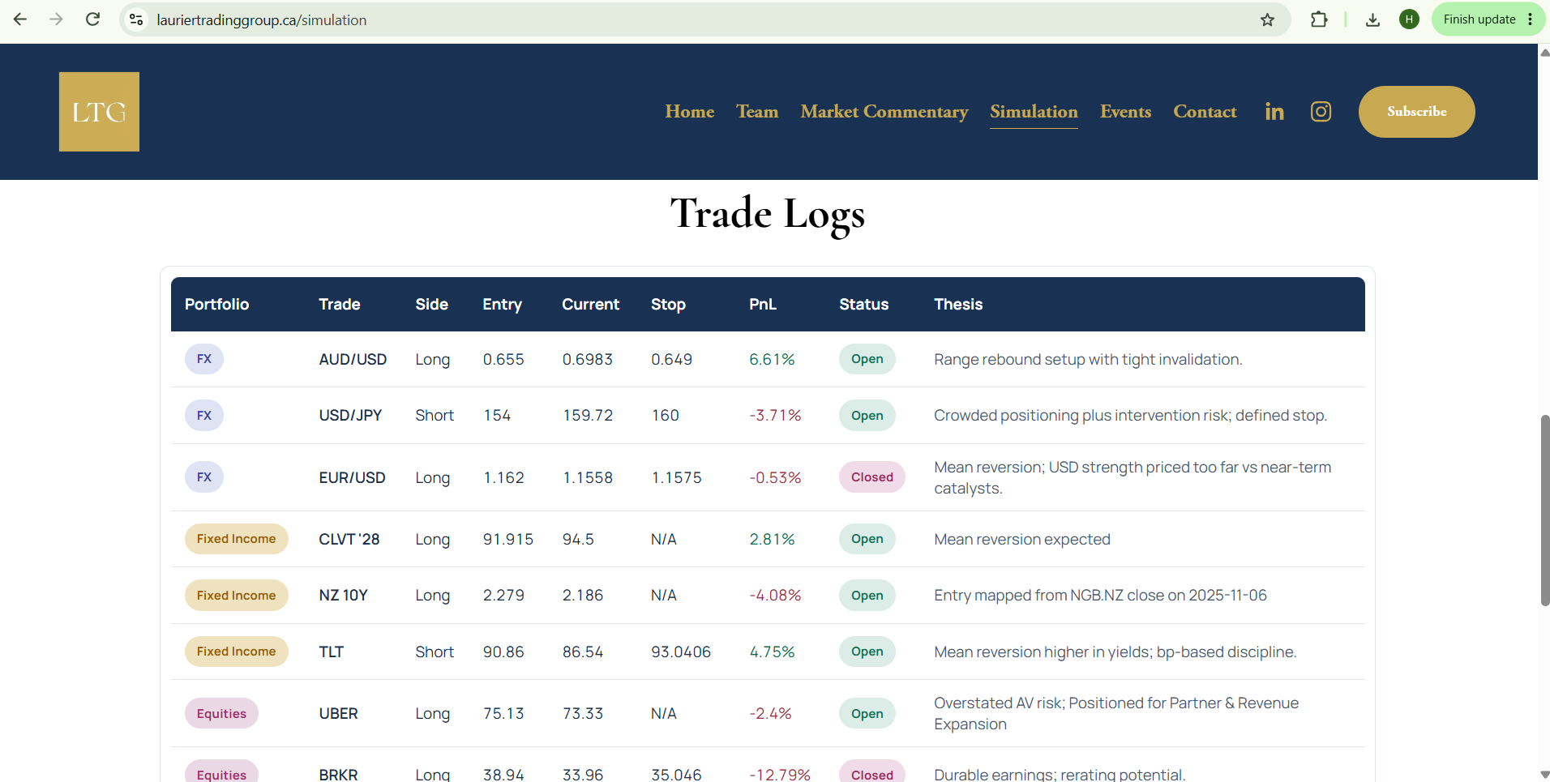
Task: Click 'Mean reversion expected' thesis text
Action: pyautogui.click(x=1021, y=540)
